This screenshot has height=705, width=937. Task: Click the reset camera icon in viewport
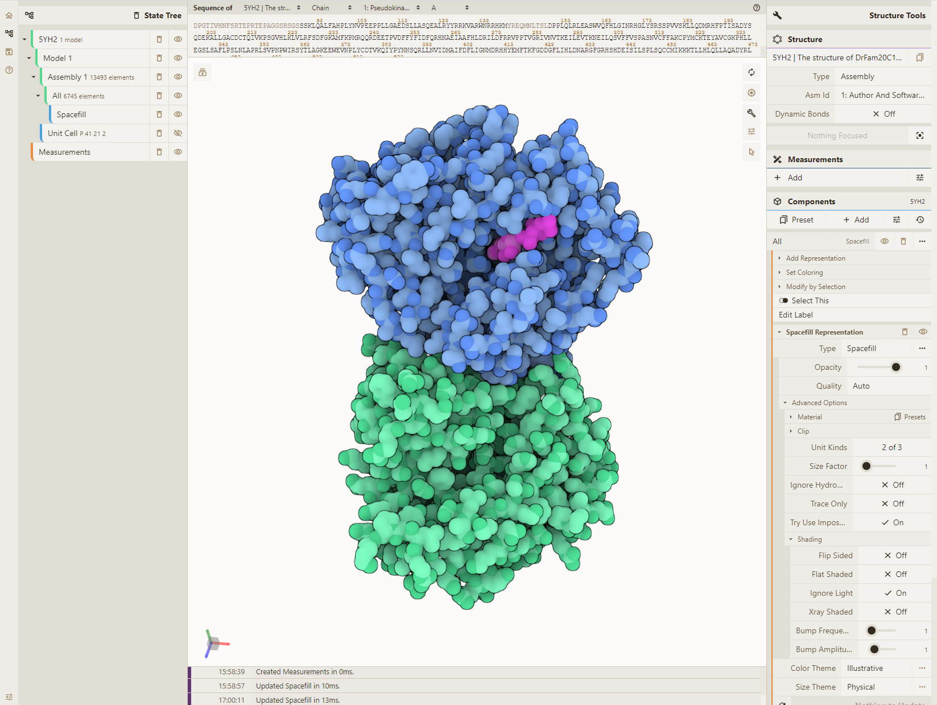point(752,72)
